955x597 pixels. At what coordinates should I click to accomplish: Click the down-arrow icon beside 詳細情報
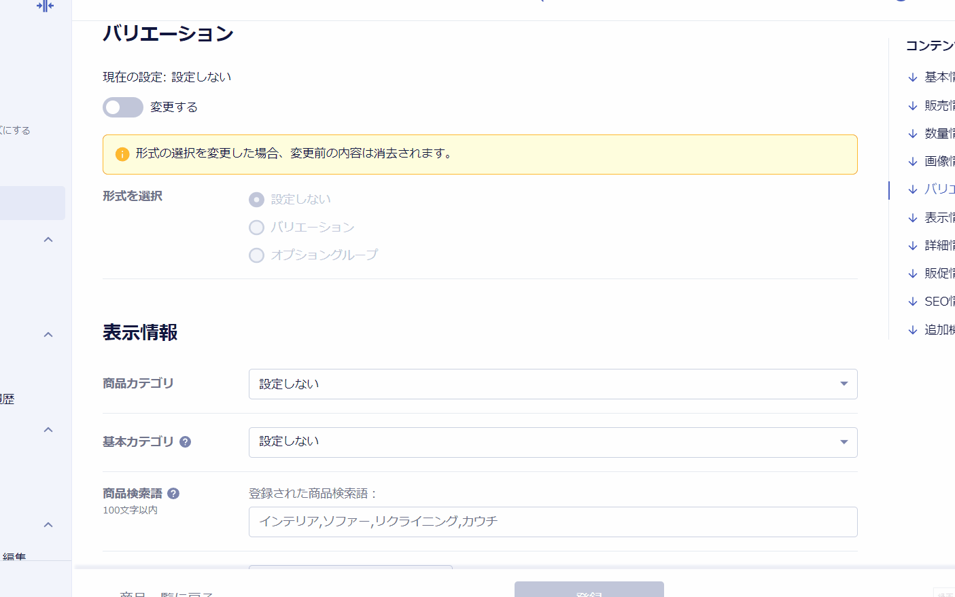pos(913,246)
